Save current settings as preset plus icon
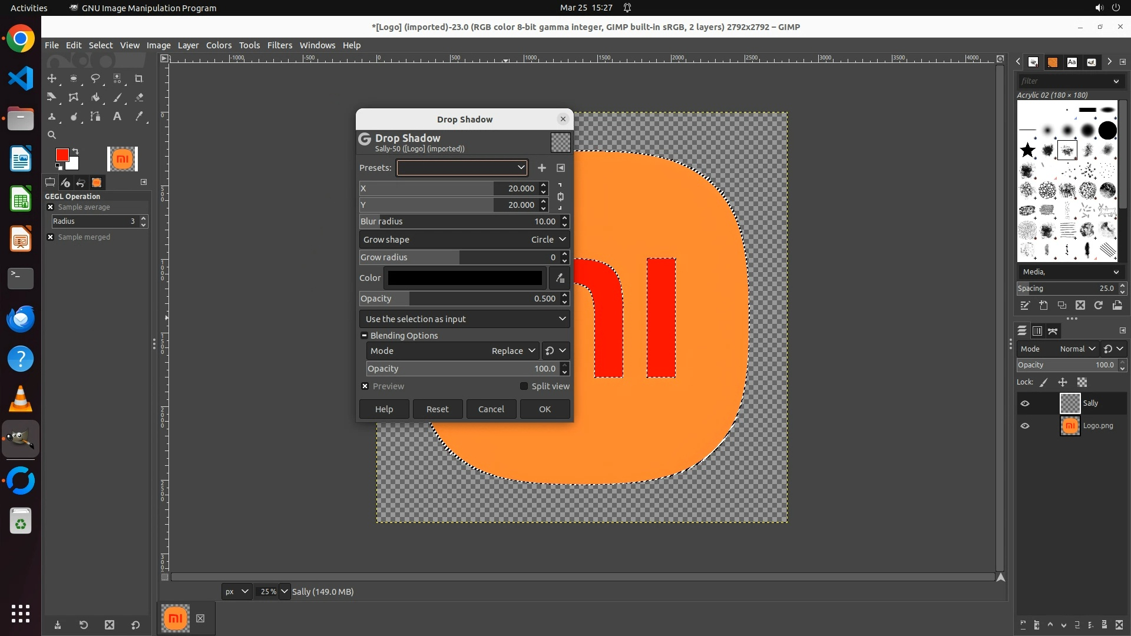The height and width of the screenshot is (636, 1131). [541, 168]
